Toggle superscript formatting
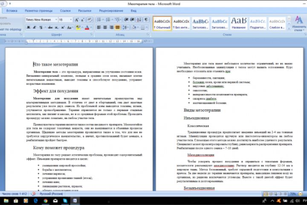The width and height of the screenshot is (307, 205). (x=63, y=27)
